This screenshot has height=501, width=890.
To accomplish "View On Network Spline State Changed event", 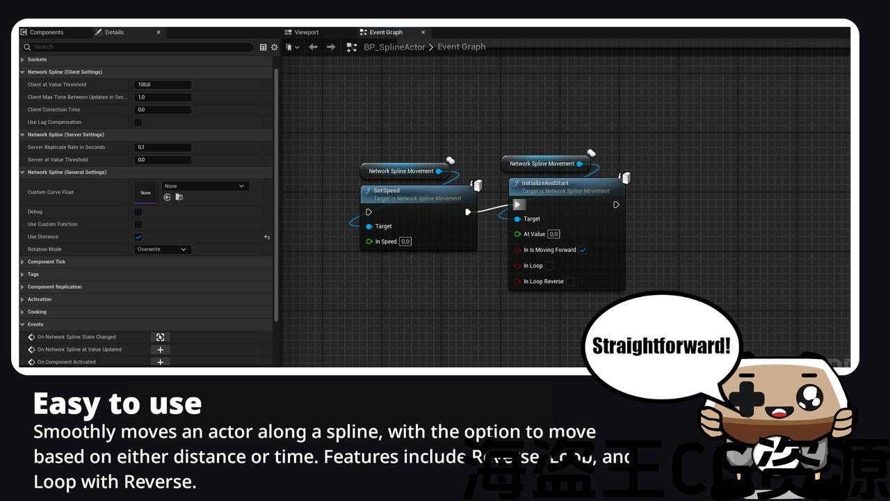I will [160, 337].
